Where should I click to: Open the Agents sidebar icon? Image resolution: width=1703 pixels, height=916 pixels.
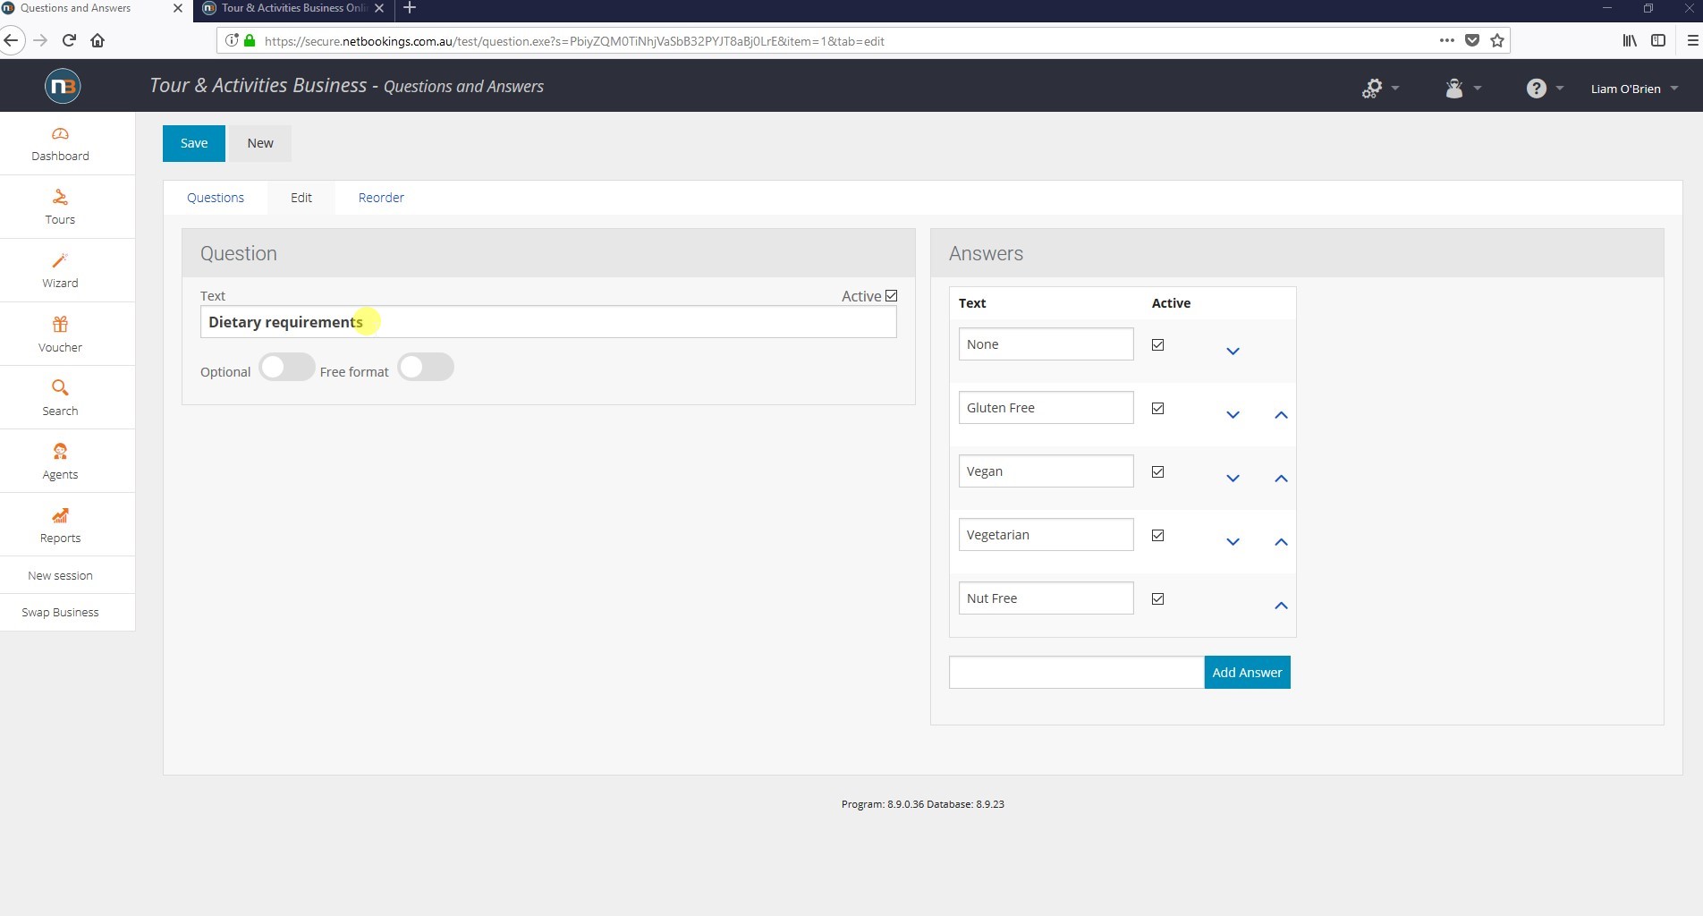pyautogui.click(x=60, y=452)
